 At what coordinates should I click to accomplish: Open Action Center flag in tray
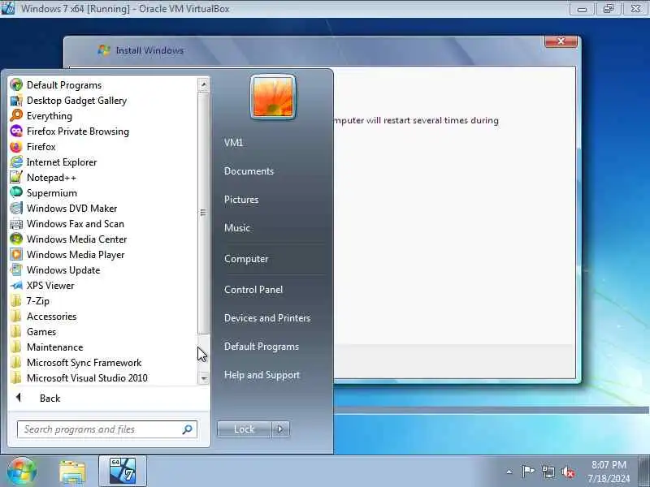pos(527,472)
